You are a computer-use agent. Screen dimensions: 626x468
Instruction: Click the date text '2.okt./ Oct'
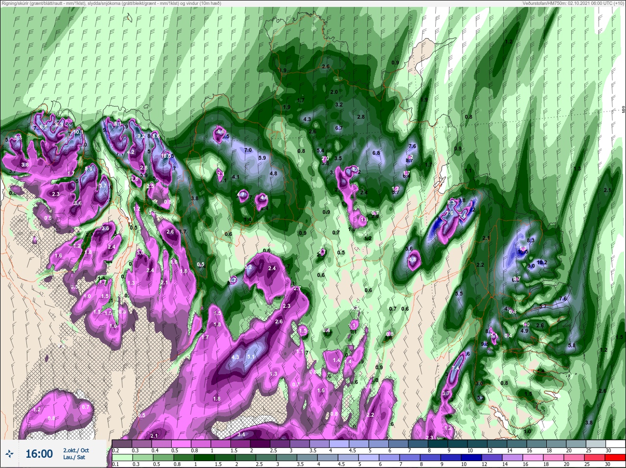coord(76,450)
